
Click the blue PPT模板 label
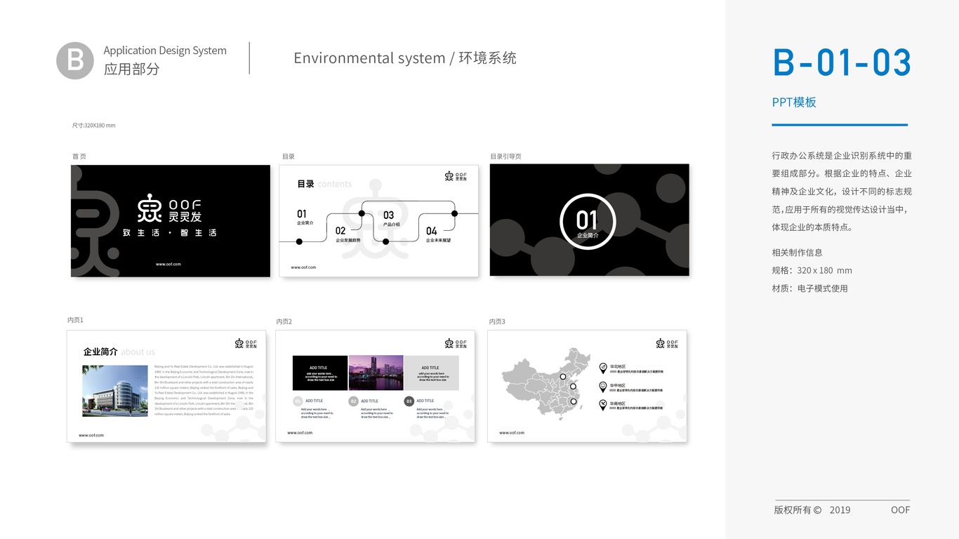[794, 102]
